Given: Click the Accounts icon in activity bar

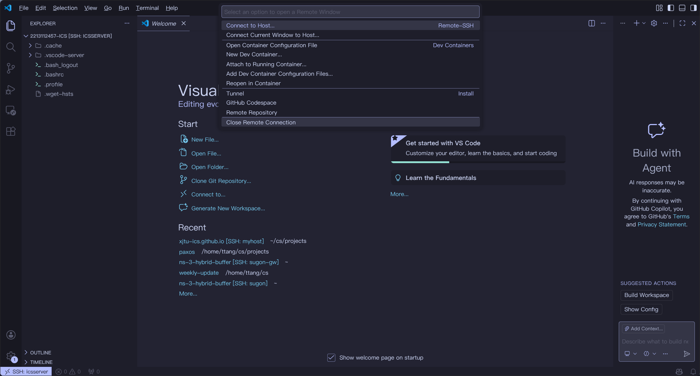Looking at the screenshot, I should point(11,335).
